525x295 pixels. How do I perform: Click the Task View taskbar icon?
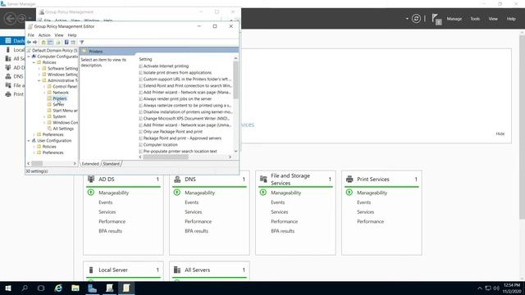coord(41,288)
